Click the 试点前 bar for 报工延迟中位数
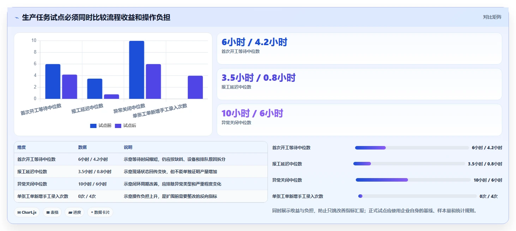 [x=95, y=89]
